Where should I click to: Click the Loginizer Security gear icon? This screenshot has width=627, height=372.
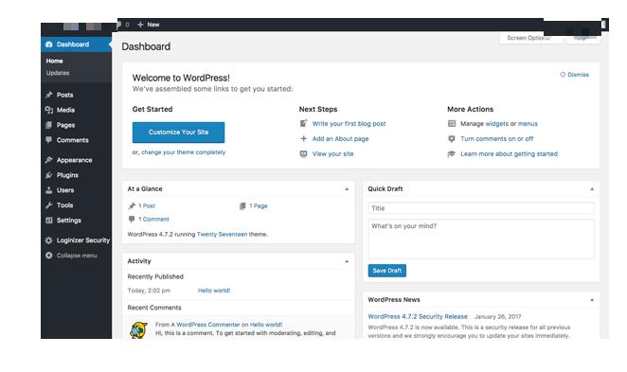pyautogui.click(x=49, y=240)
